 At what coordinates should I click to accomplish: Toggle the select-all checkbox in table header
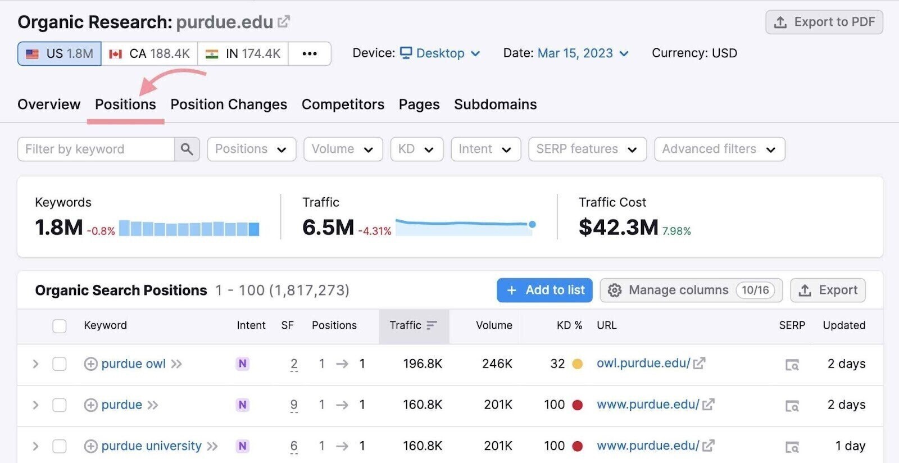coord(60,326)
